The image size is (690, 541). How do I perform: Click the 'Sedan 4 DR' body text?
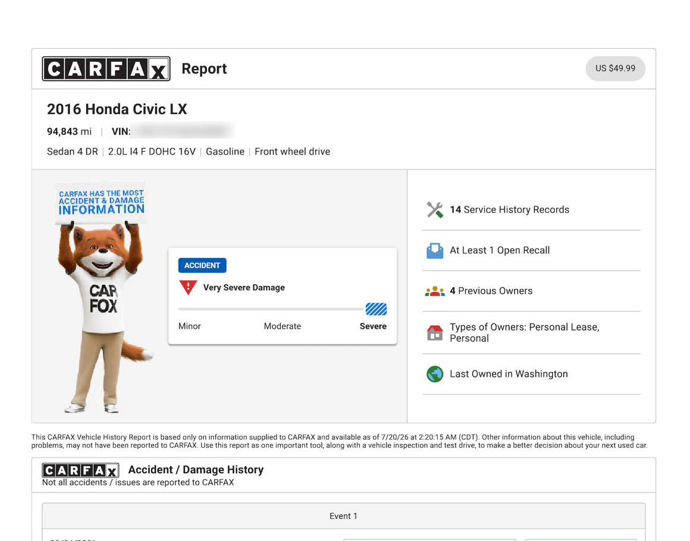(72, 152)
